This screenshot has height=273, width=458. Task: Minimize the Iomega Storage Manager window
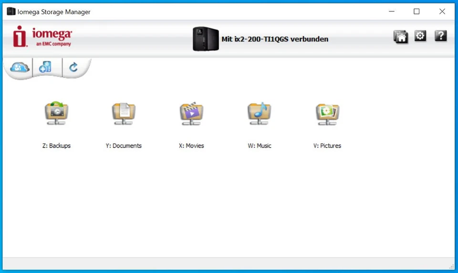coord(392,11)
